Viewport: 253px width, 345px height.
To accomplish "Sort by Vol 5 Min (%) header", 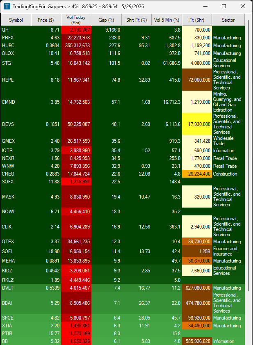I will [167, 20].
